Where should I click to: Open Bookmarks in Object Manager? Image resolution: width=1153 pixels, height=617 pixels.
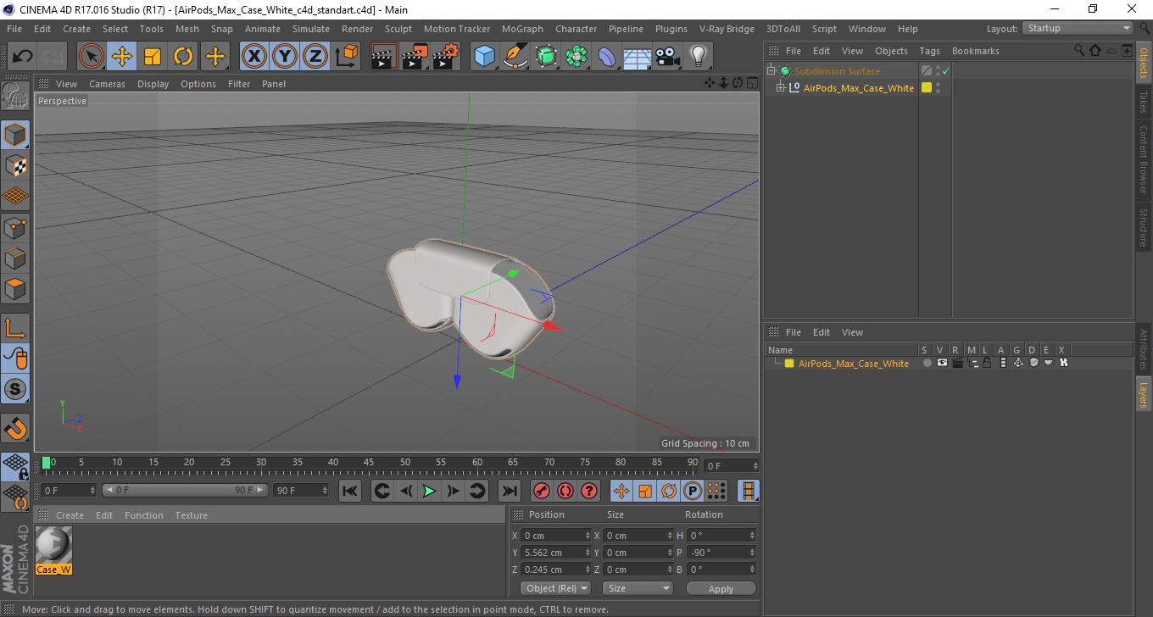click(975, 51)
